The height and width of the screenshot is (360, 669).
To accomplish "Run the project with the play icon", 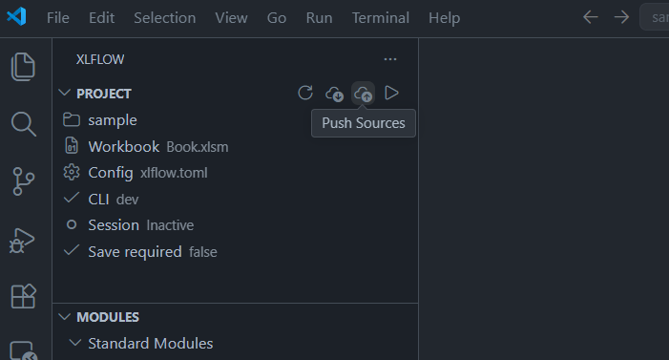I will click(391, 93).
